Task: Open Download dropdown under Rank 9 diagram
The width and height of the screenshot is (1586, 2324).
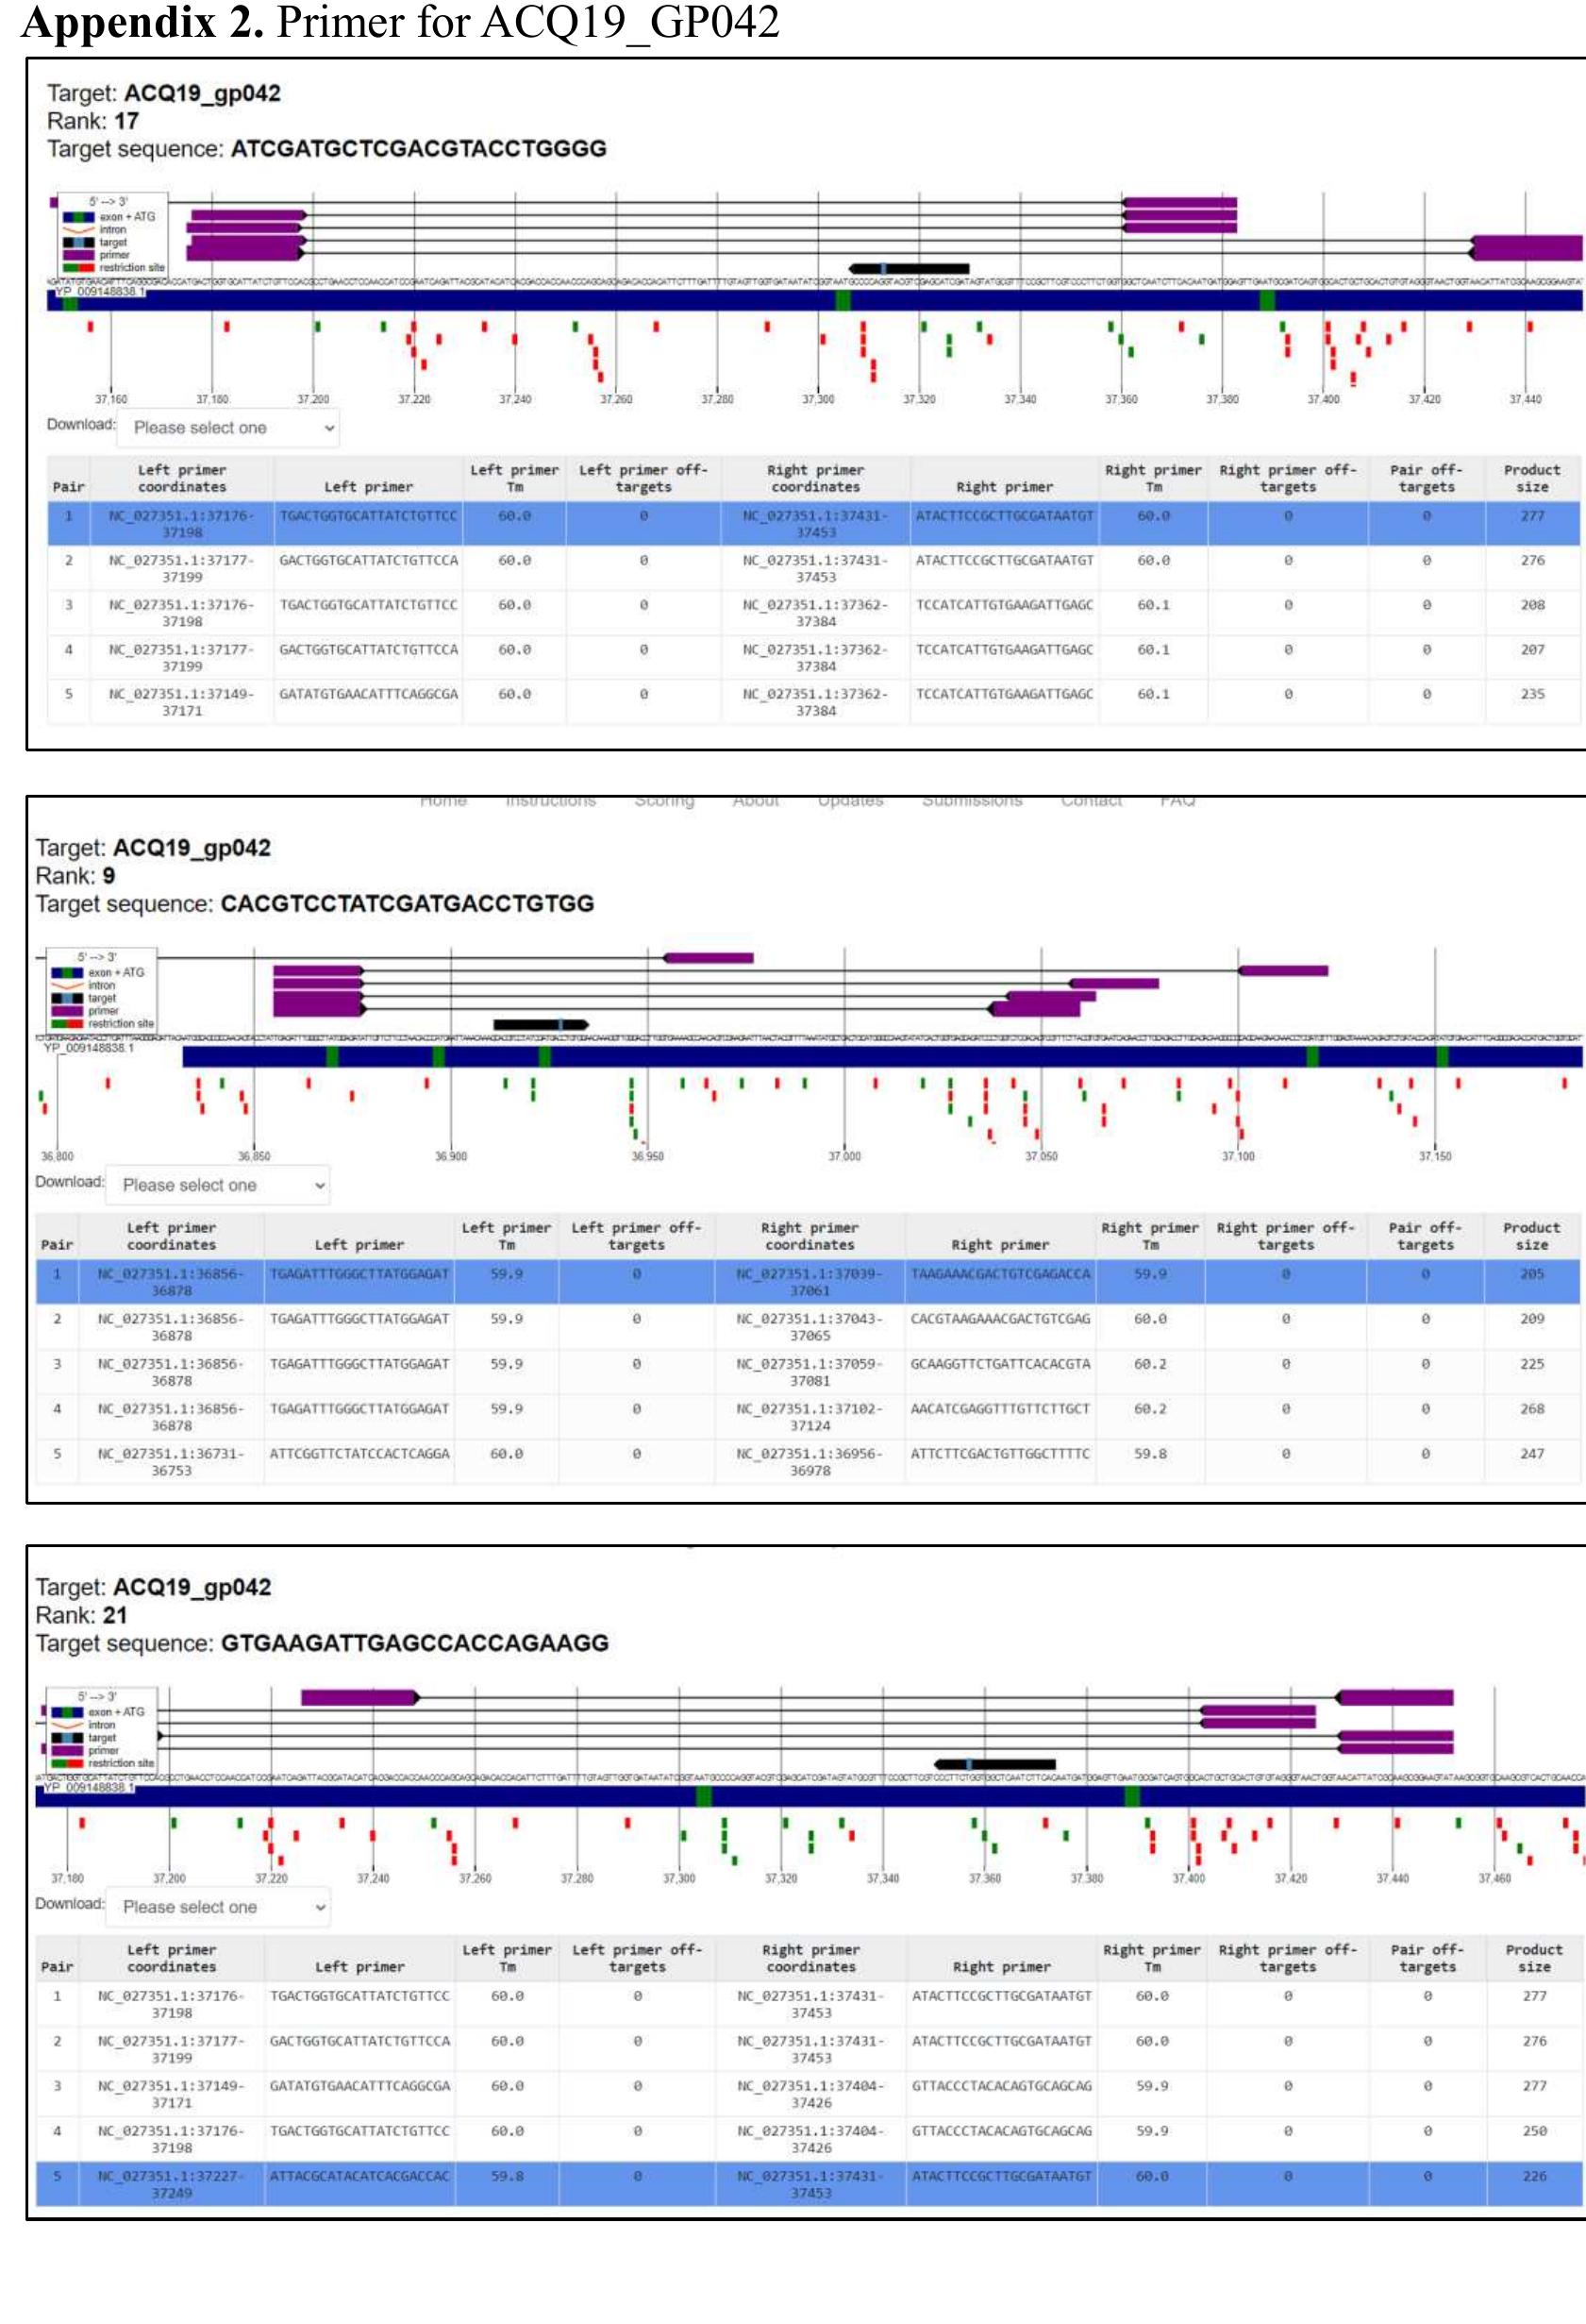Action: pos(217,1185)
